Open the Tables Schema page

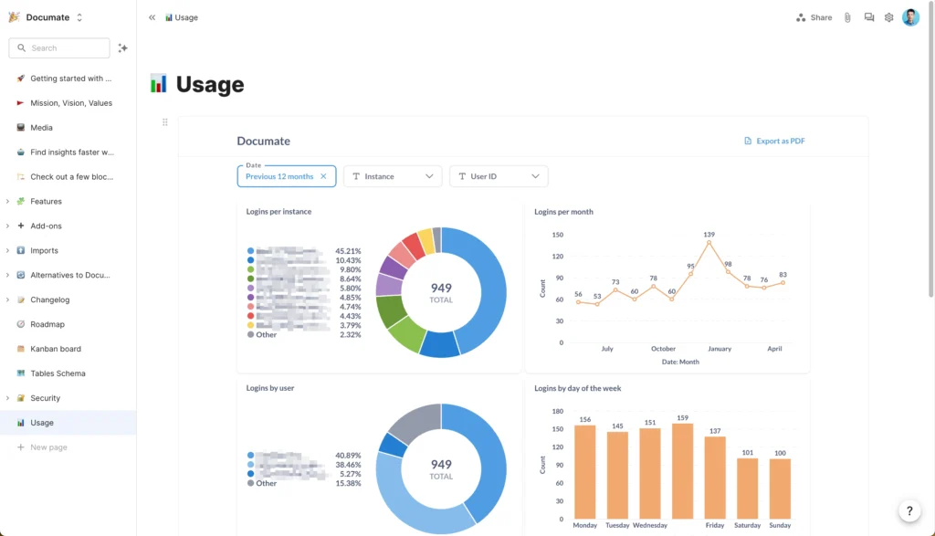coord(58,373)
